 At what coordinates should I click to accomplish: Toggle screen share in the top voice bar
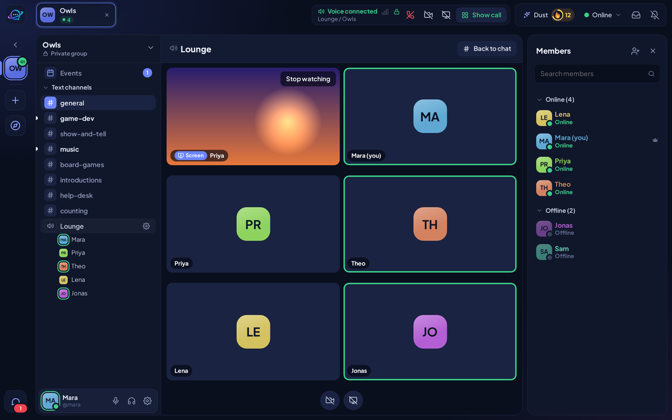446,15
